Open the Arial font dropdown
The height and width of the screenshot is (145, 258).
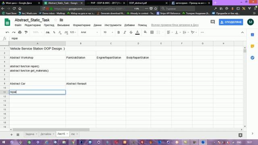click(x=89, y=32)
